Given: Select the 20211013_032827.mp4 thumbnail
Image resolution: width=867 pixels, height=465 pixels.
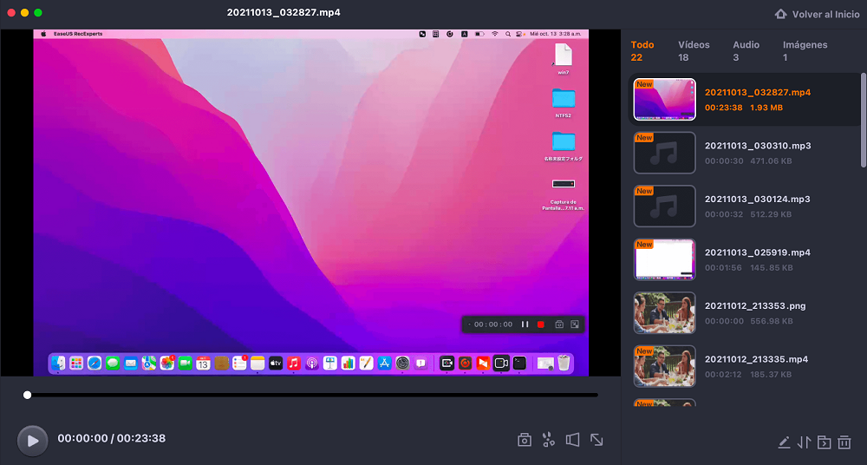Looking at the screenshot, I should coord(664,100).
